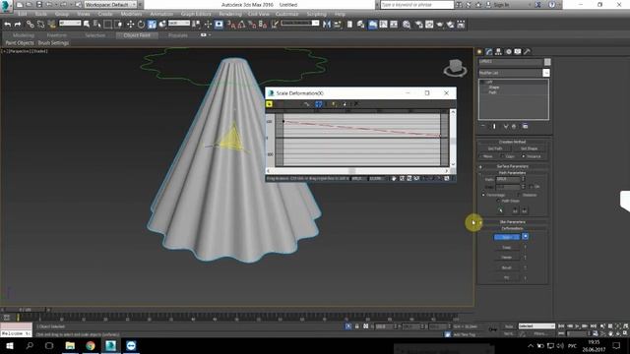The width and height of the screenshot is (630, 354).
Task: Click the Unlink Selection tool
Action: click(40, 25)
